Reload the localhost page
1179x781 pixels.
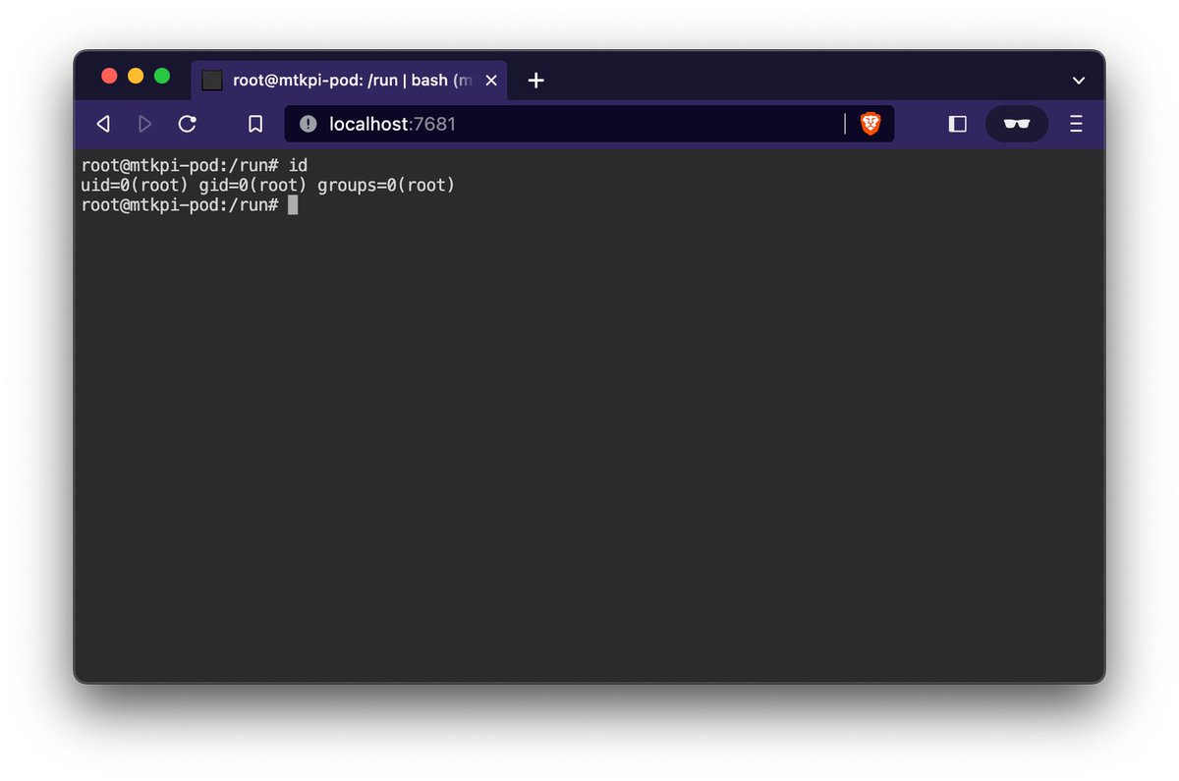pos(187,124)
